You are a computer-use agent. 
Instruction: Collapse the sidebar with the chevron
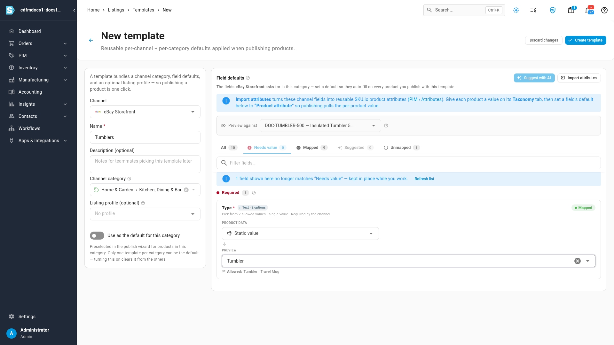(x=74, y=10)
